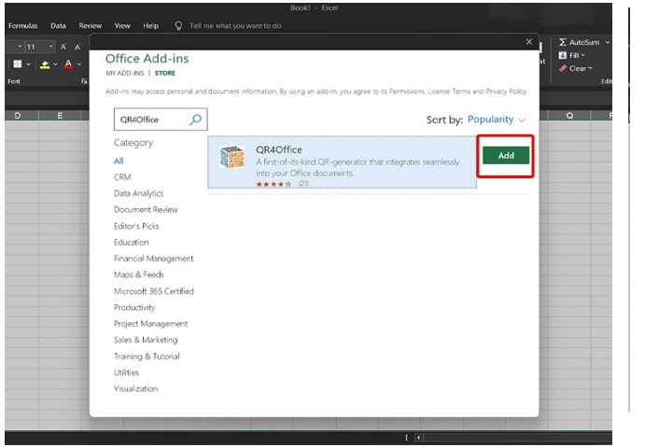Screen dimensions: 645x447
Task: Open the Review ribbon tab
Action: click(91, 25)
